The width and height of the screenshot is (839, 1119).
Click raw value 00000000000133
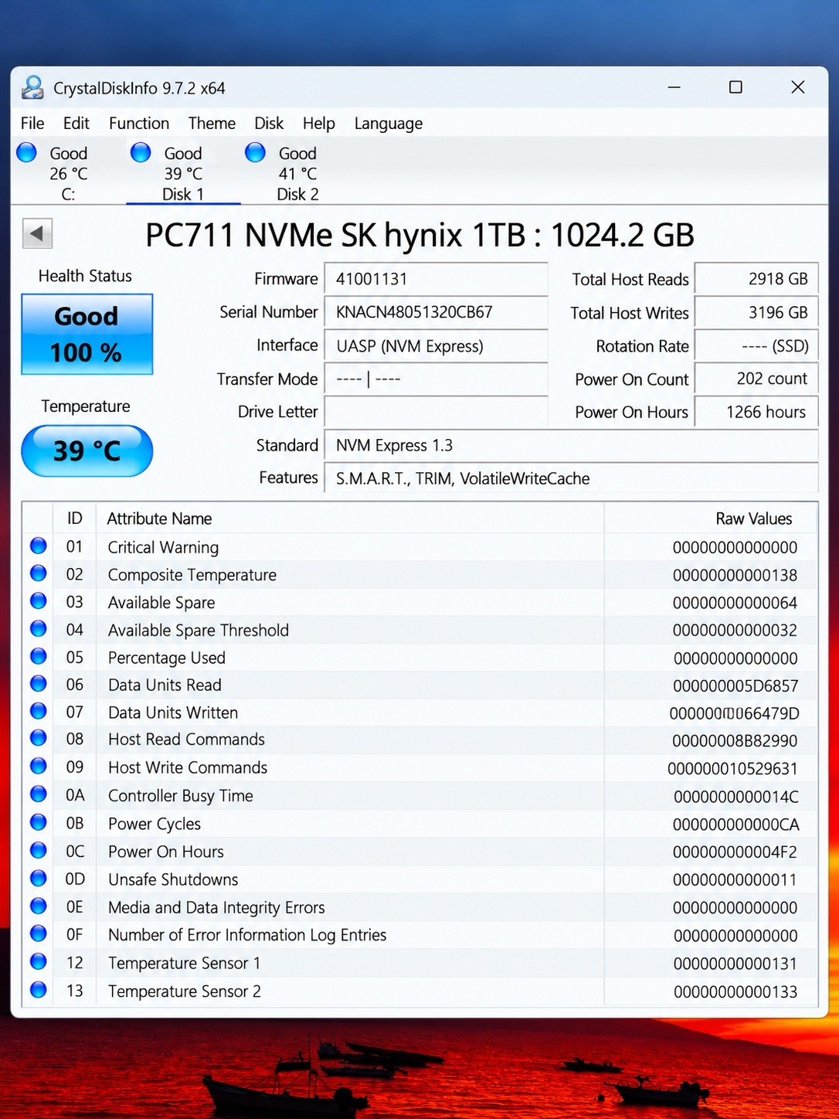tap(735, 991)
